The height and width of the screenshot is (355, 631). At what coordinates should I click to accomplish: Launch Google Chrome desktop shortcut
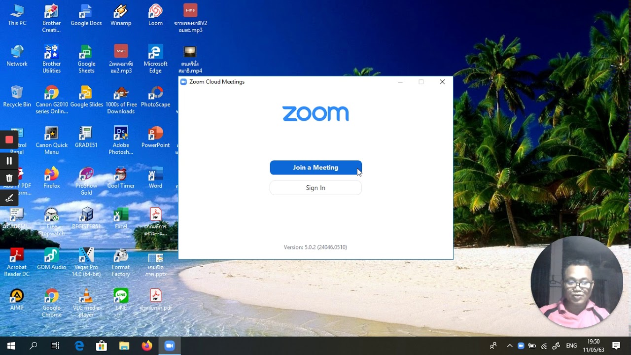(51, 303)
